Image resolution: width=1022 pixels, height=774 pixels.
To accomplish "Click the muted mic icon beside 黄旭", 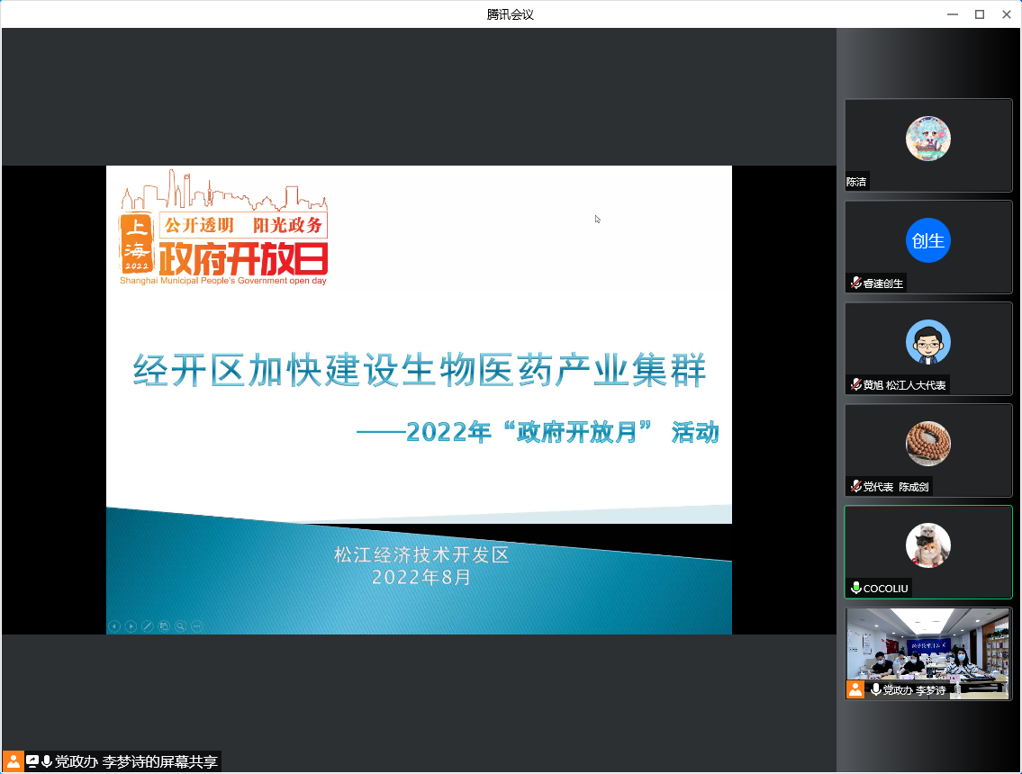I will click(855, 385).
